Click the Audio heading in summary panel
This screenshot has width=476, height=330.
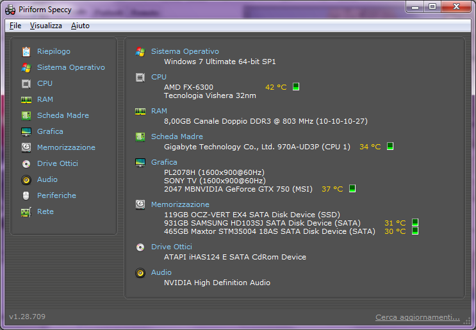coord(161,272)
